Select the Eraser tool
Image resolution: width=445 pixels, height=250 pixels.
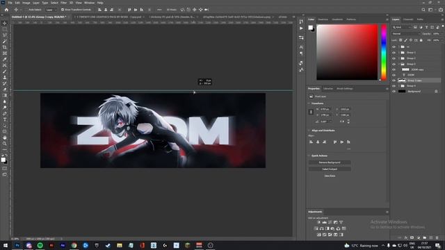pos(5,90)
